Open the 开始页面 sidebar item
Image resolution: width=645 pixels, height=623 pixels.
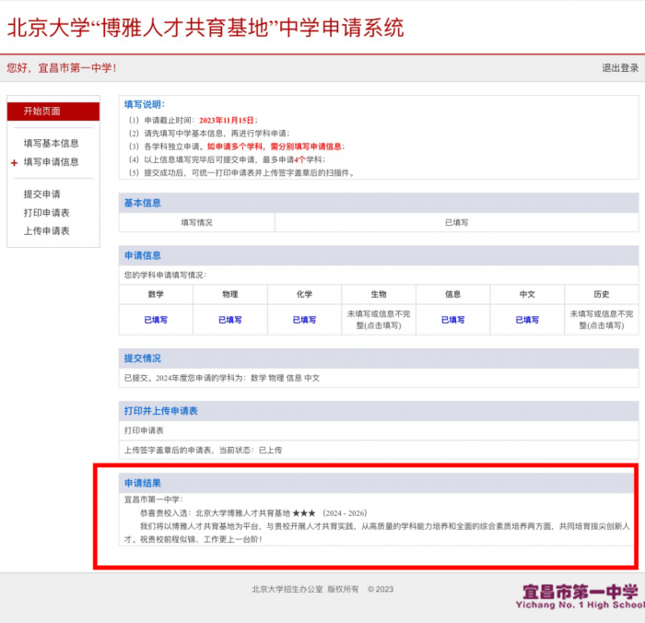click(x=53, y=112)
